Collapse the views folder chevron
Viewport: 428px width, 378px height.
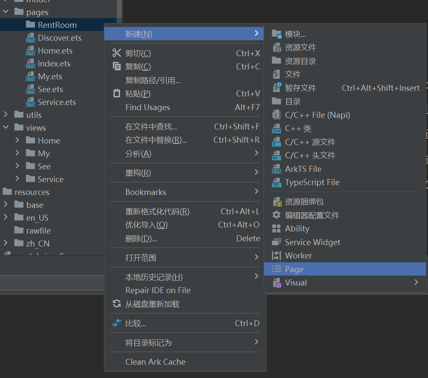(x=6, y=127)
